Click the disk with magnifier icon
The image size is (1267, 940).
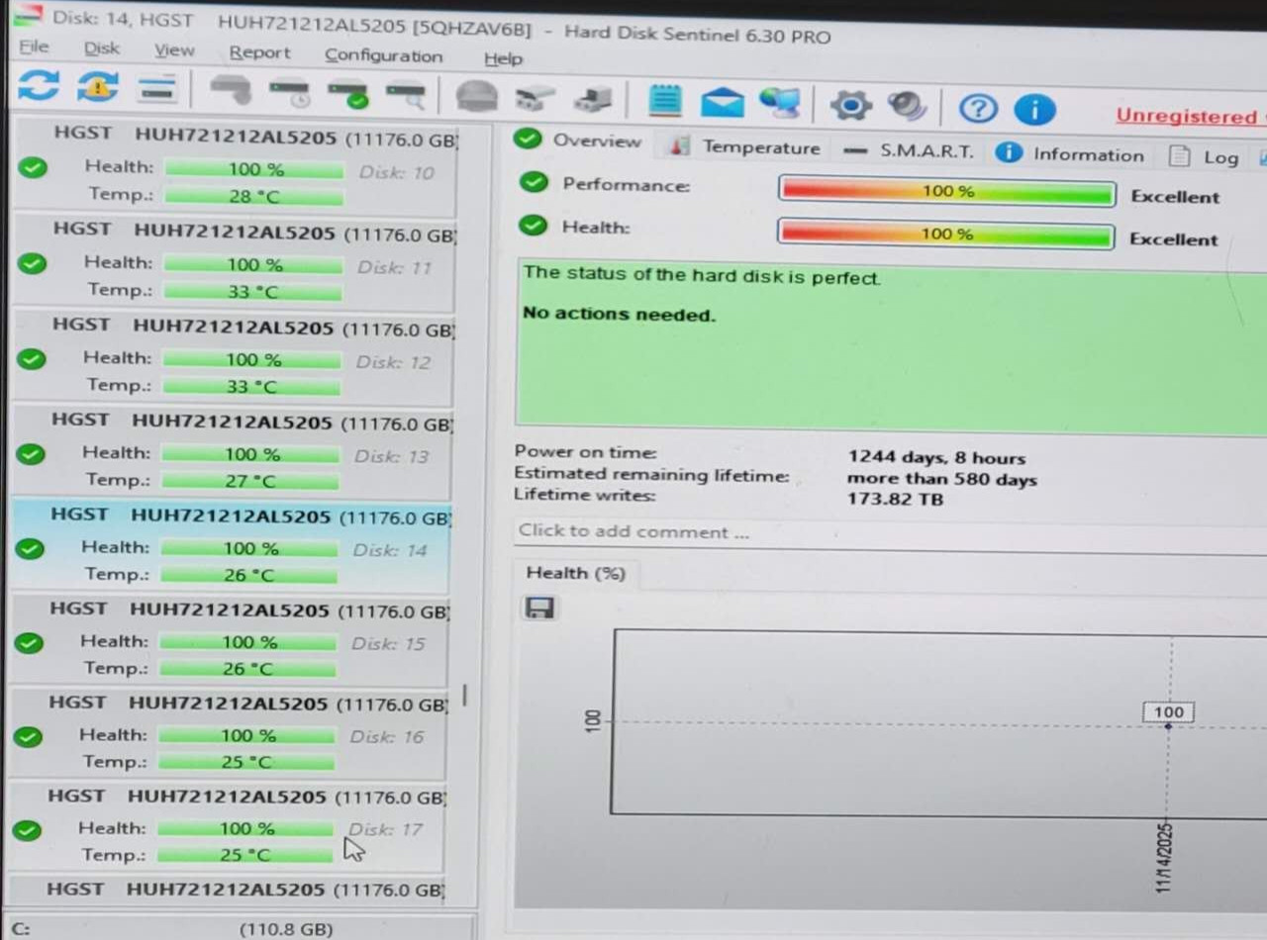[406, 96]
